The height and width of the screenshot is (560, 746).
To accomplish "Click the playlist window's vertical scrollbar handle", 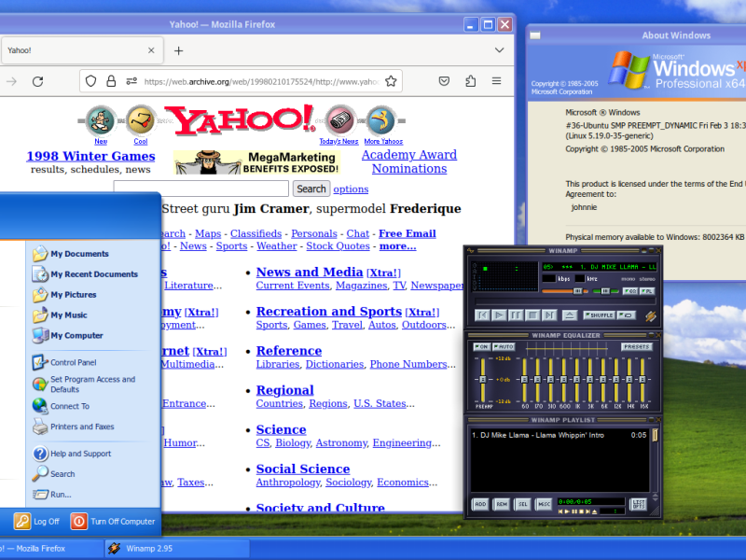I will point(655,435).
